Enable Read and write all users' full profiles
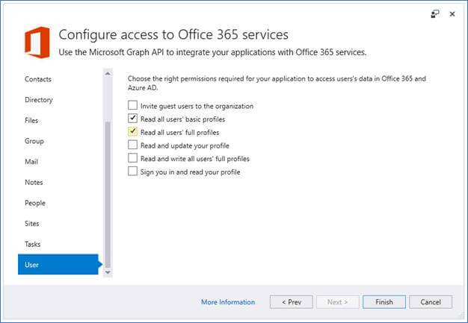This screenshot has width=468, height=323. [133, 159]
